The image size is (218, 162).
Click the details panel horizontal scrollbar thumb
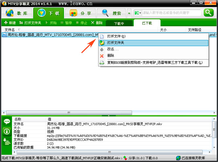click(110, 152)
